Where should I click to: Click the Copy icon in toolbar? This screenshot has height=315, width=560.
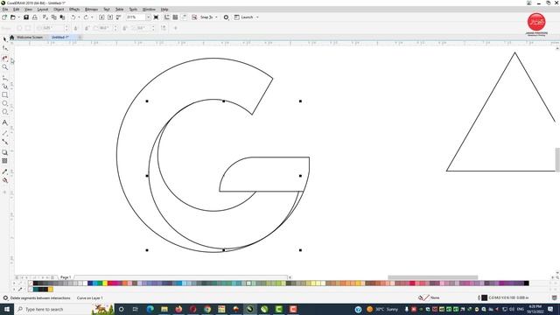pos(54,17)
